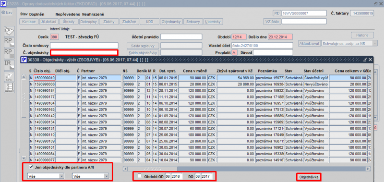The height and width of the screenshot is (182, 384).
Task: Click the first RP sidebar icon
Action: 9,43
